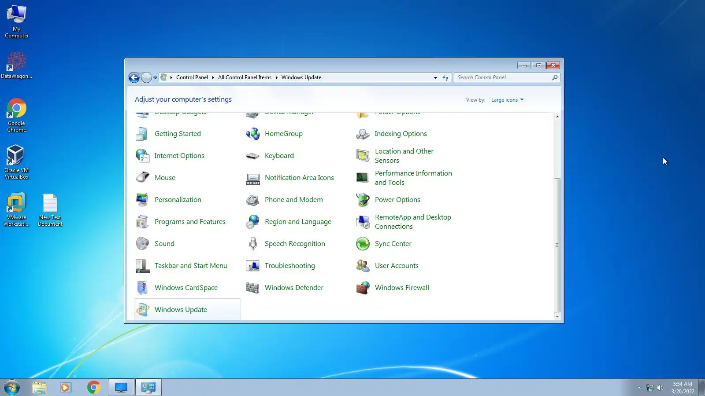Open Location and Other Sensors icon
Image resolution: width=705 pixels, height=396 pixels.
point(363,156)
